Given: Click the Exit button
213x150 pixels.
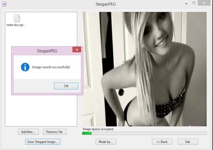Looking at the screenshot, I should pos(188,142).
